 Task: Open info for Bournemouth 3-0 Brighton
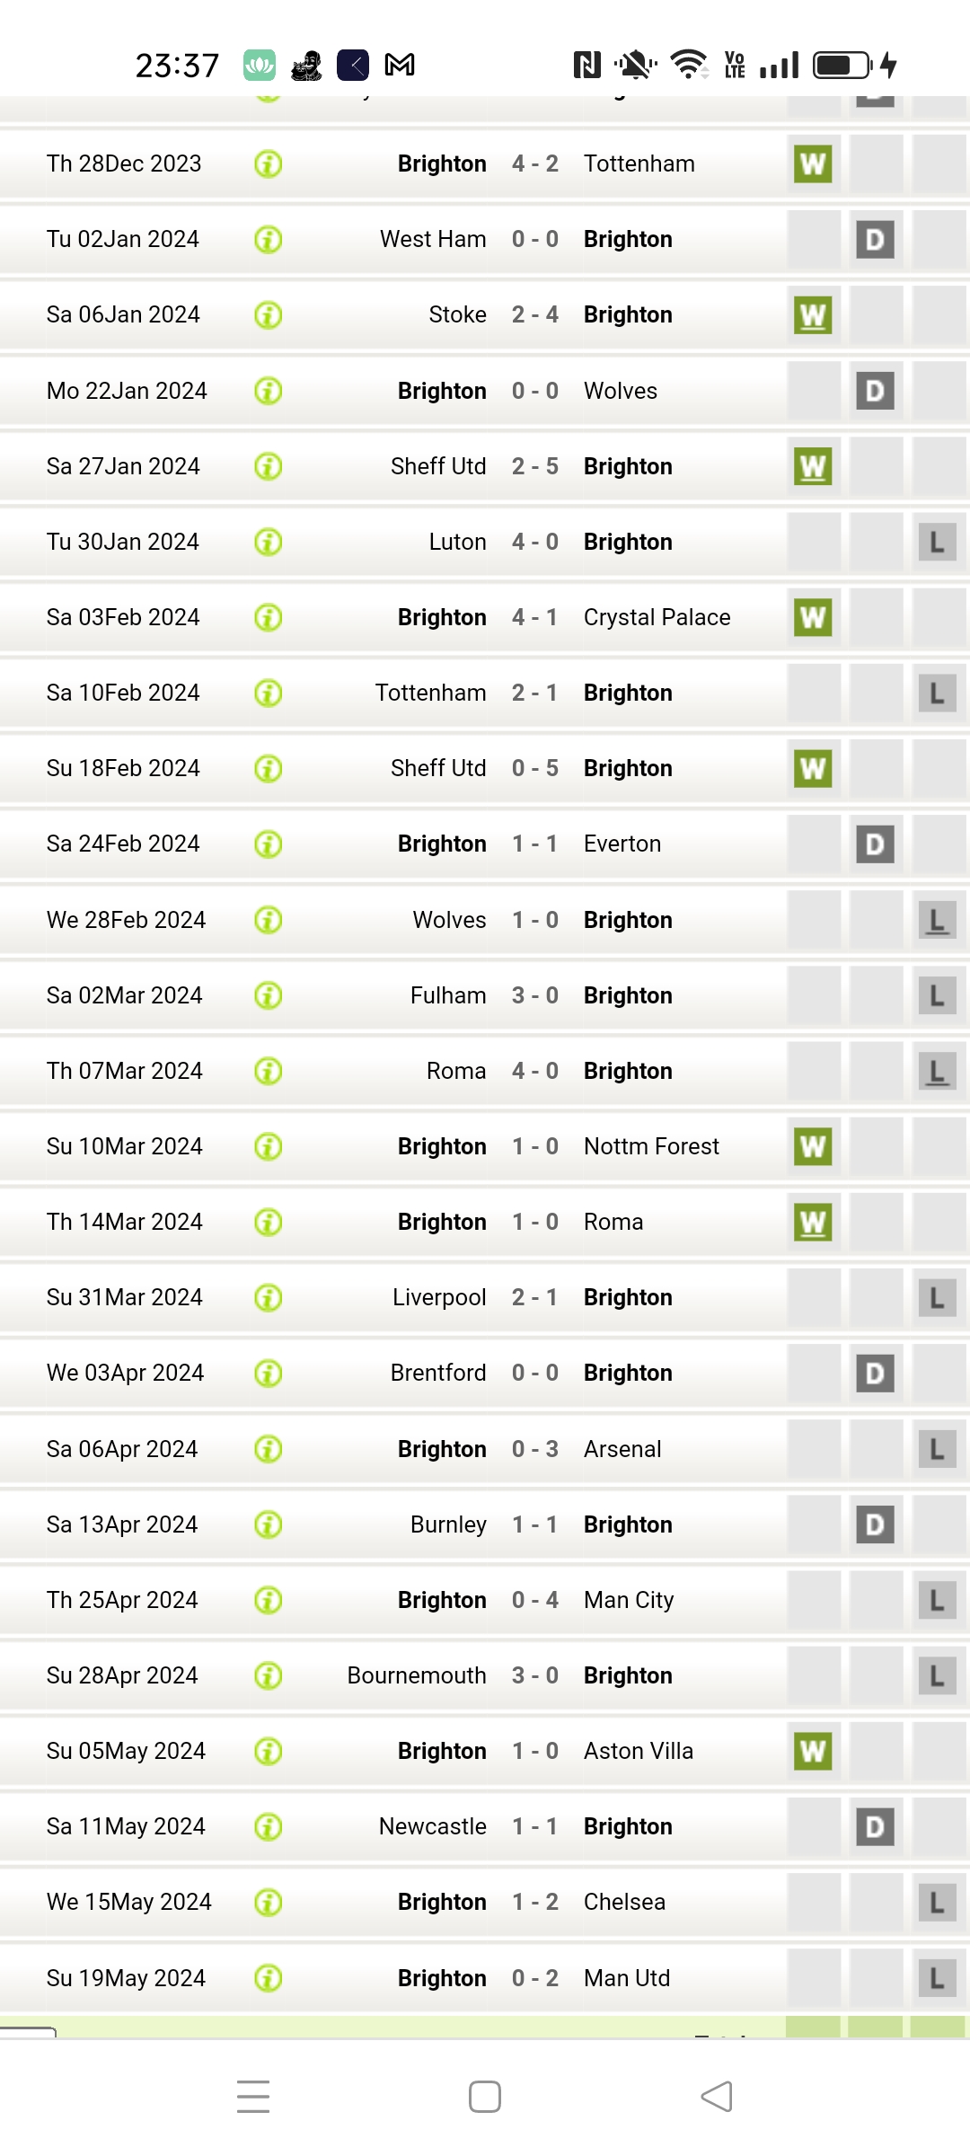click(268, 1675)
